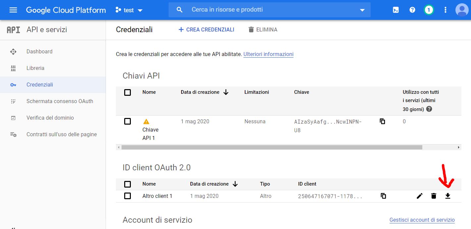Viewport: 471px width, 229px height.
Task: Select all API keys header checkbox
Action: 128,92
